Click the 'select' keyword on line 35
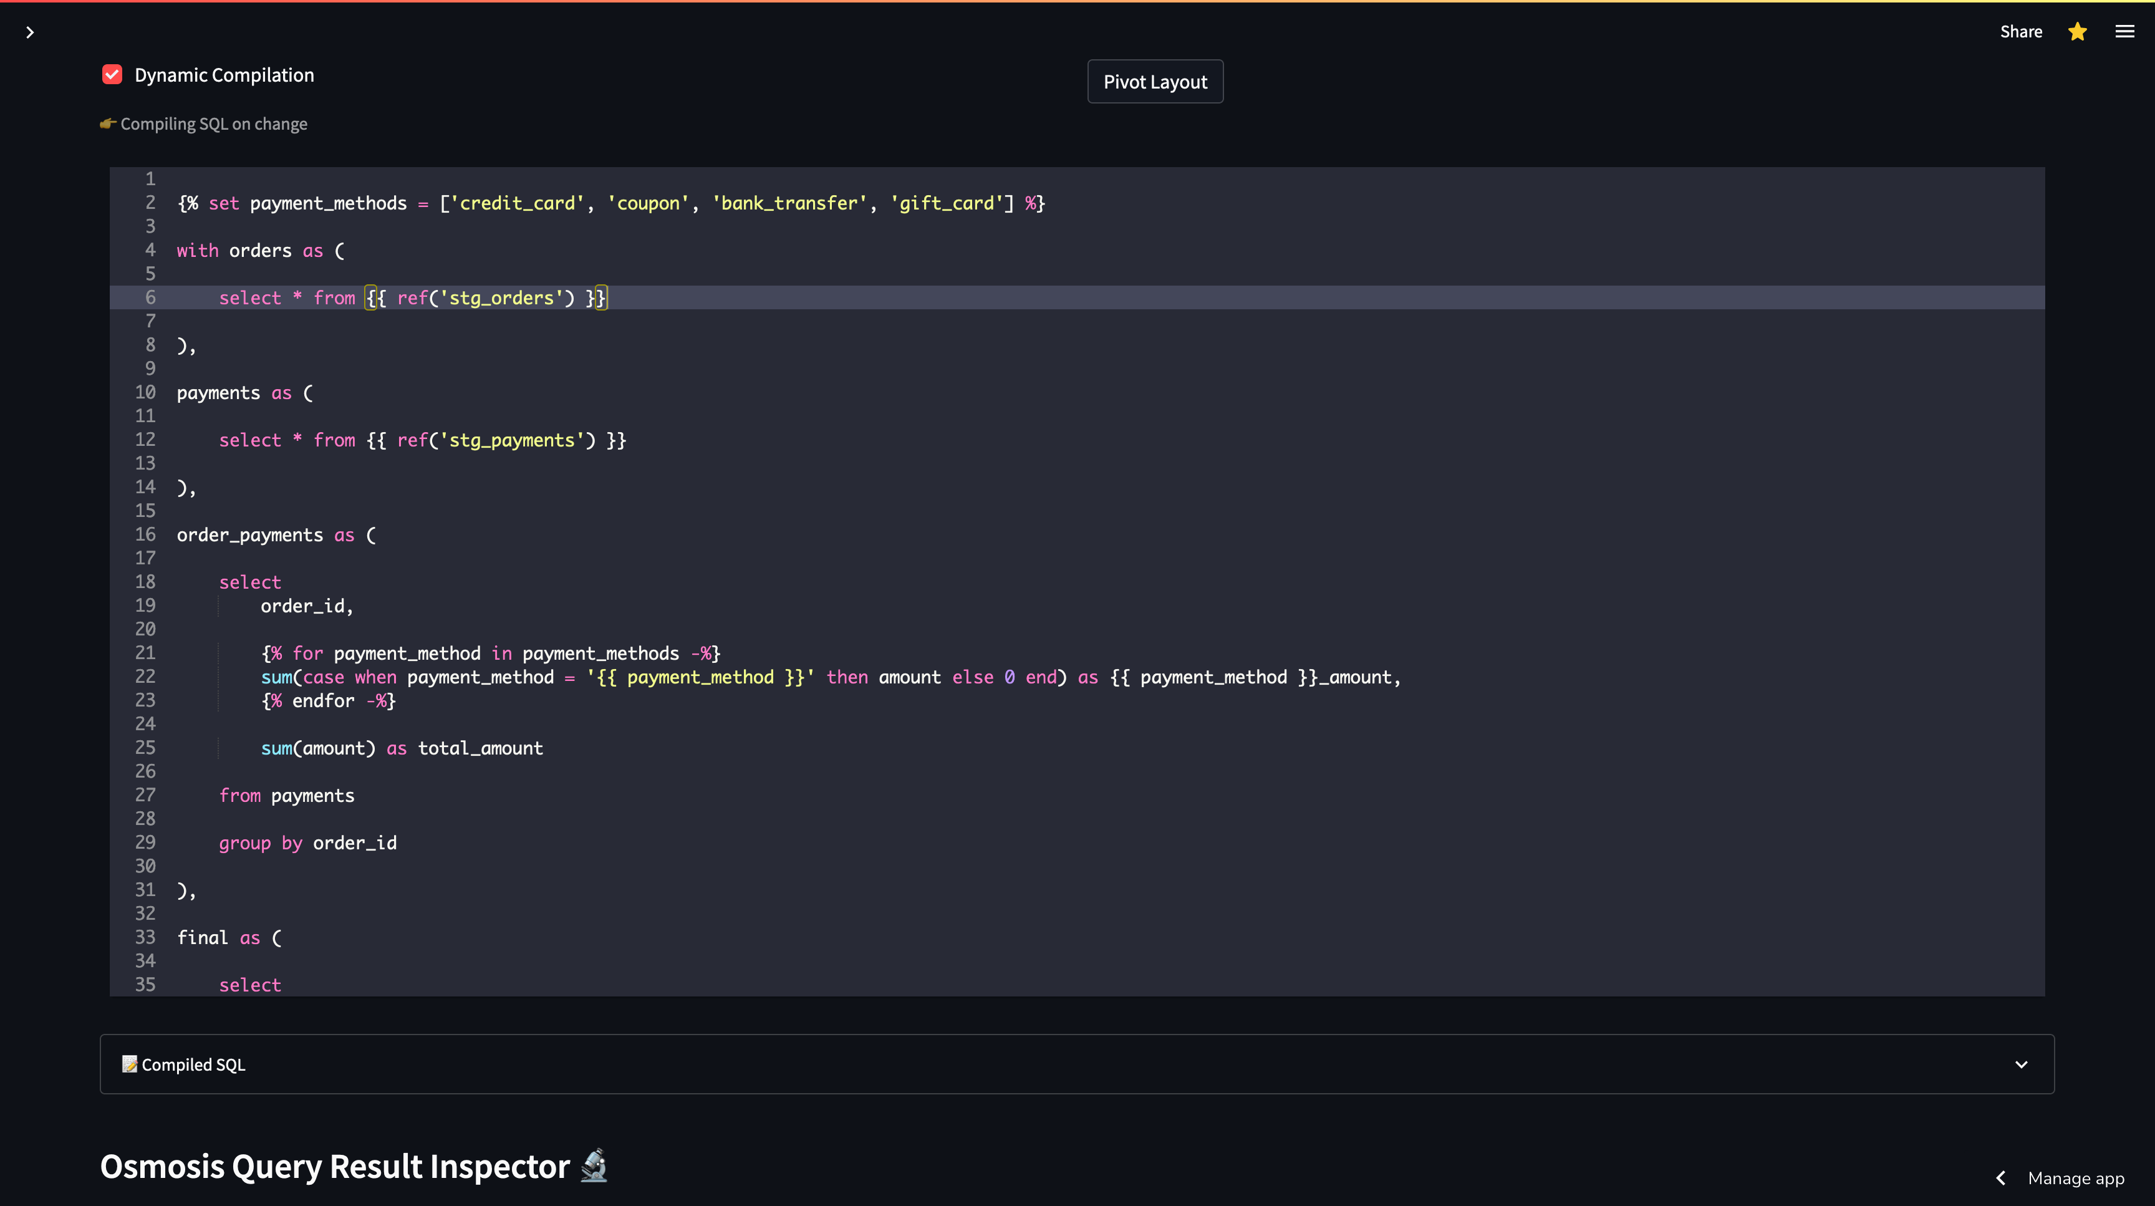 (x=250, y=985)
